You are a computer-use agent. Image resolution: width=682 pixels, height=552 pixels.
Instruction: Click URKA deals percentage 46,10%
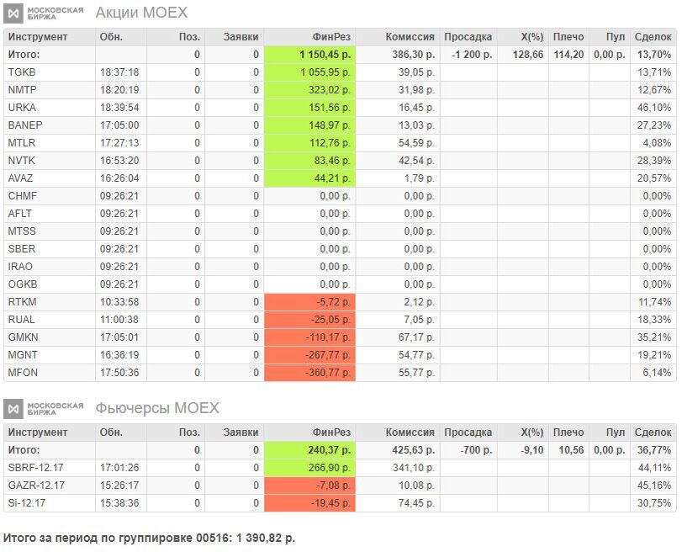[654, 108]
